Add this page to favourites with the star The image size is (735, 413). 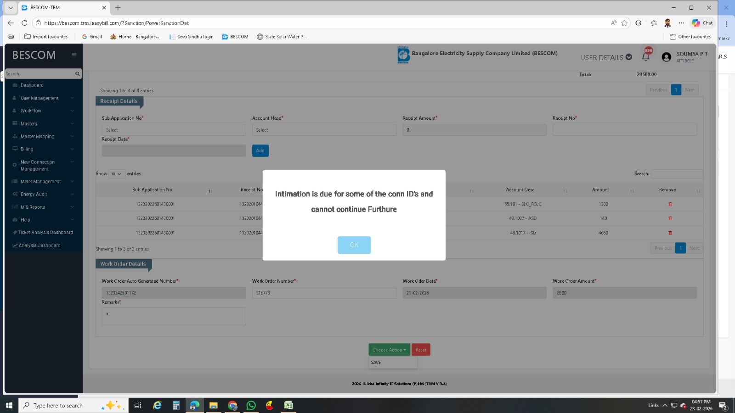click(x=624, y=23)
